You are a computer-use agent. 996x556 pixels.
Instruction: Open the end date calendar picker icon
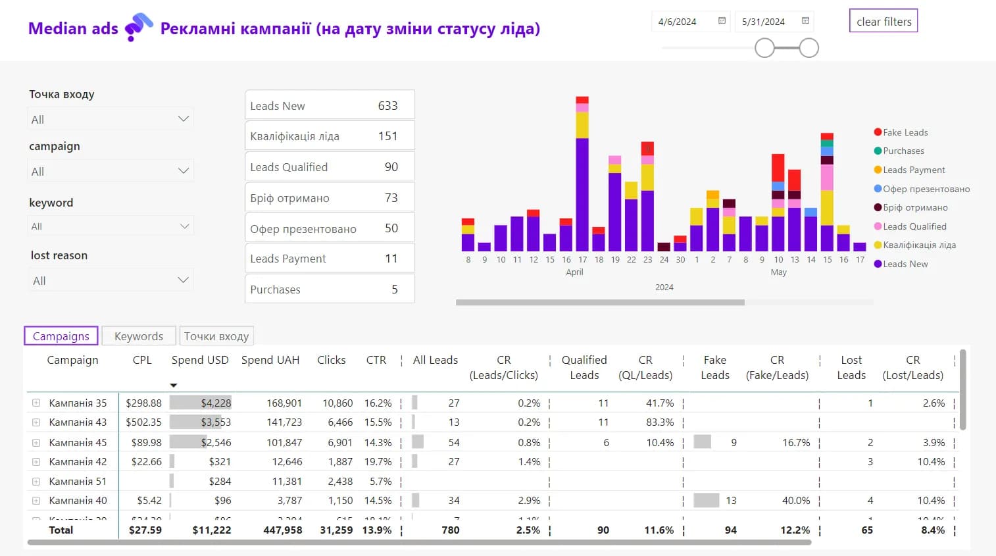805,21
